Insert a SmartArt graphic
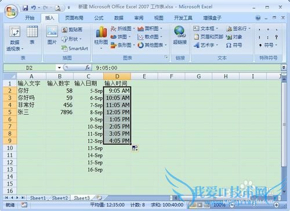The image size is (290, 211). point(75,48)
